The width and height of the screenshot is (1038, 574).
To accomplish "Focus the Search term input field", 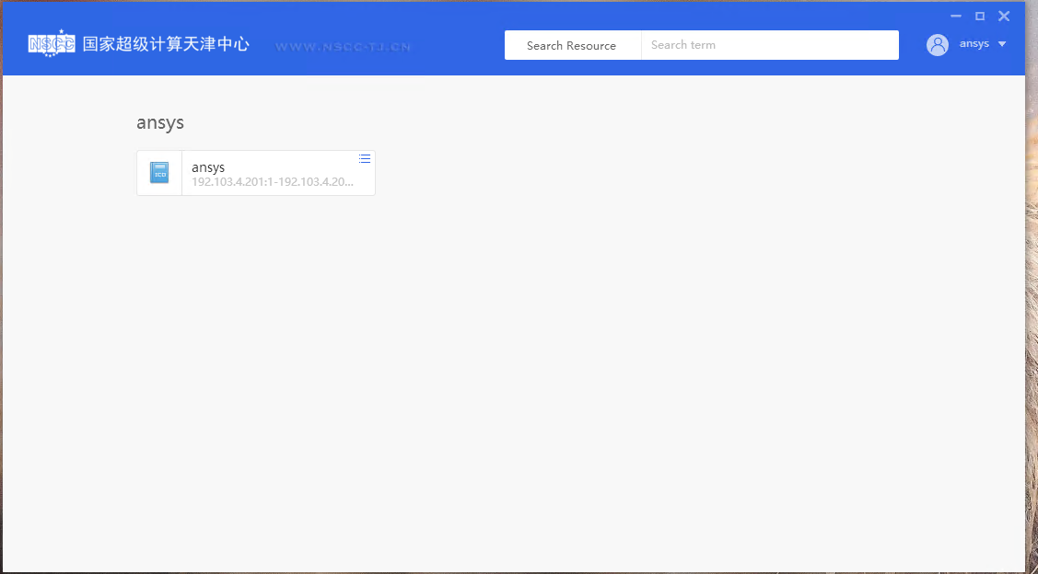I will tap(769, 45).
